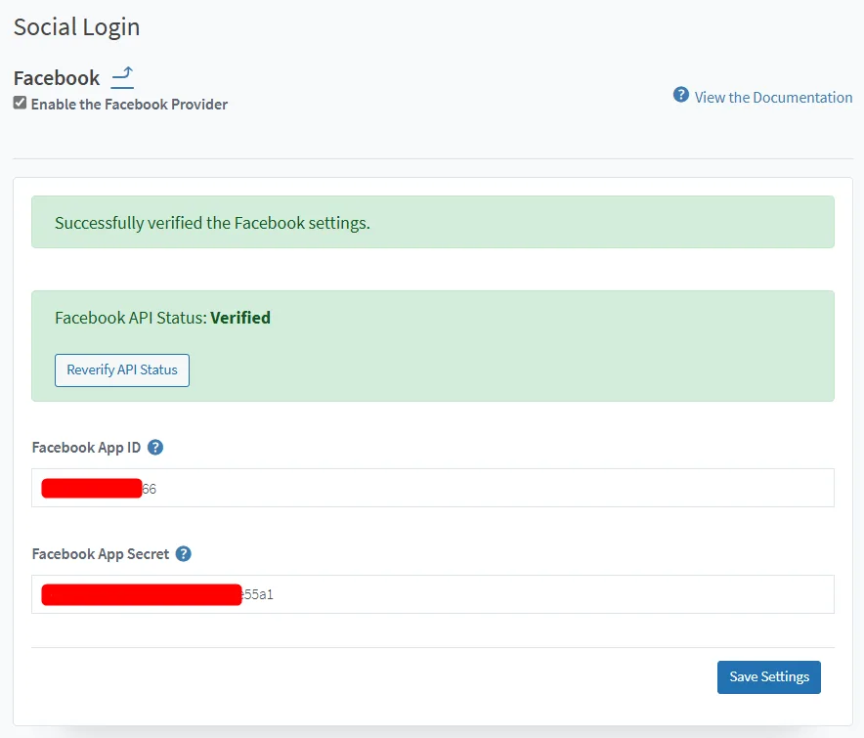Click inside the Facebook App ID input field
This screenshot has height=738, width=864.
[433, 487]
